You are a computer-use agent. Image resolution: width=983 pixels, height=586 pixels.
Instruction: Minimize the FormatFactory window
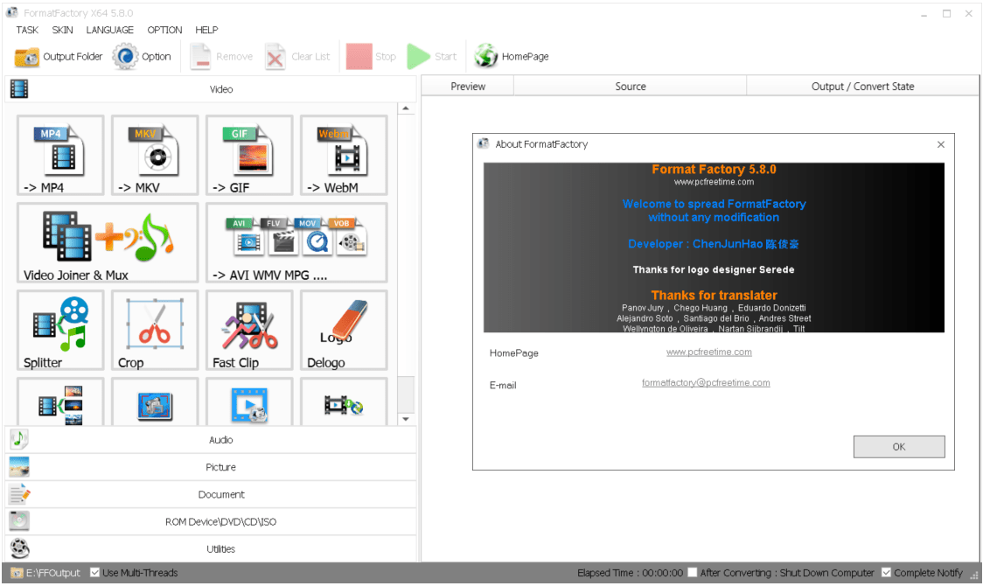click(924, 14)
